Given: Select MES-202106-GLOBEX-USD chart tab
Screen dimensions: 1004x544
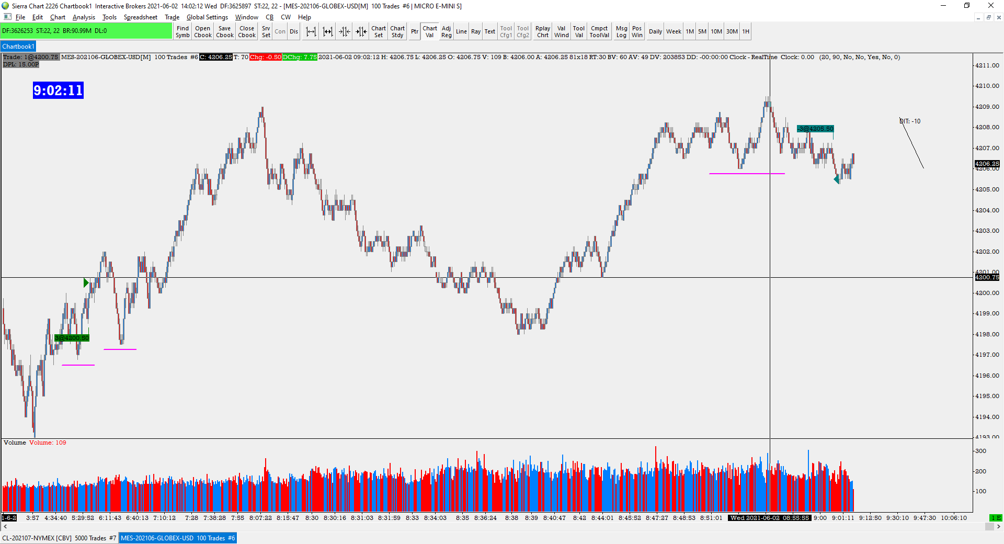Looking at the screenshot, I should point(178,538).
